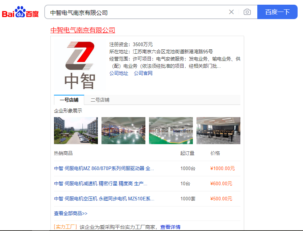Open image search via the camera icon

tap(247, 12)
